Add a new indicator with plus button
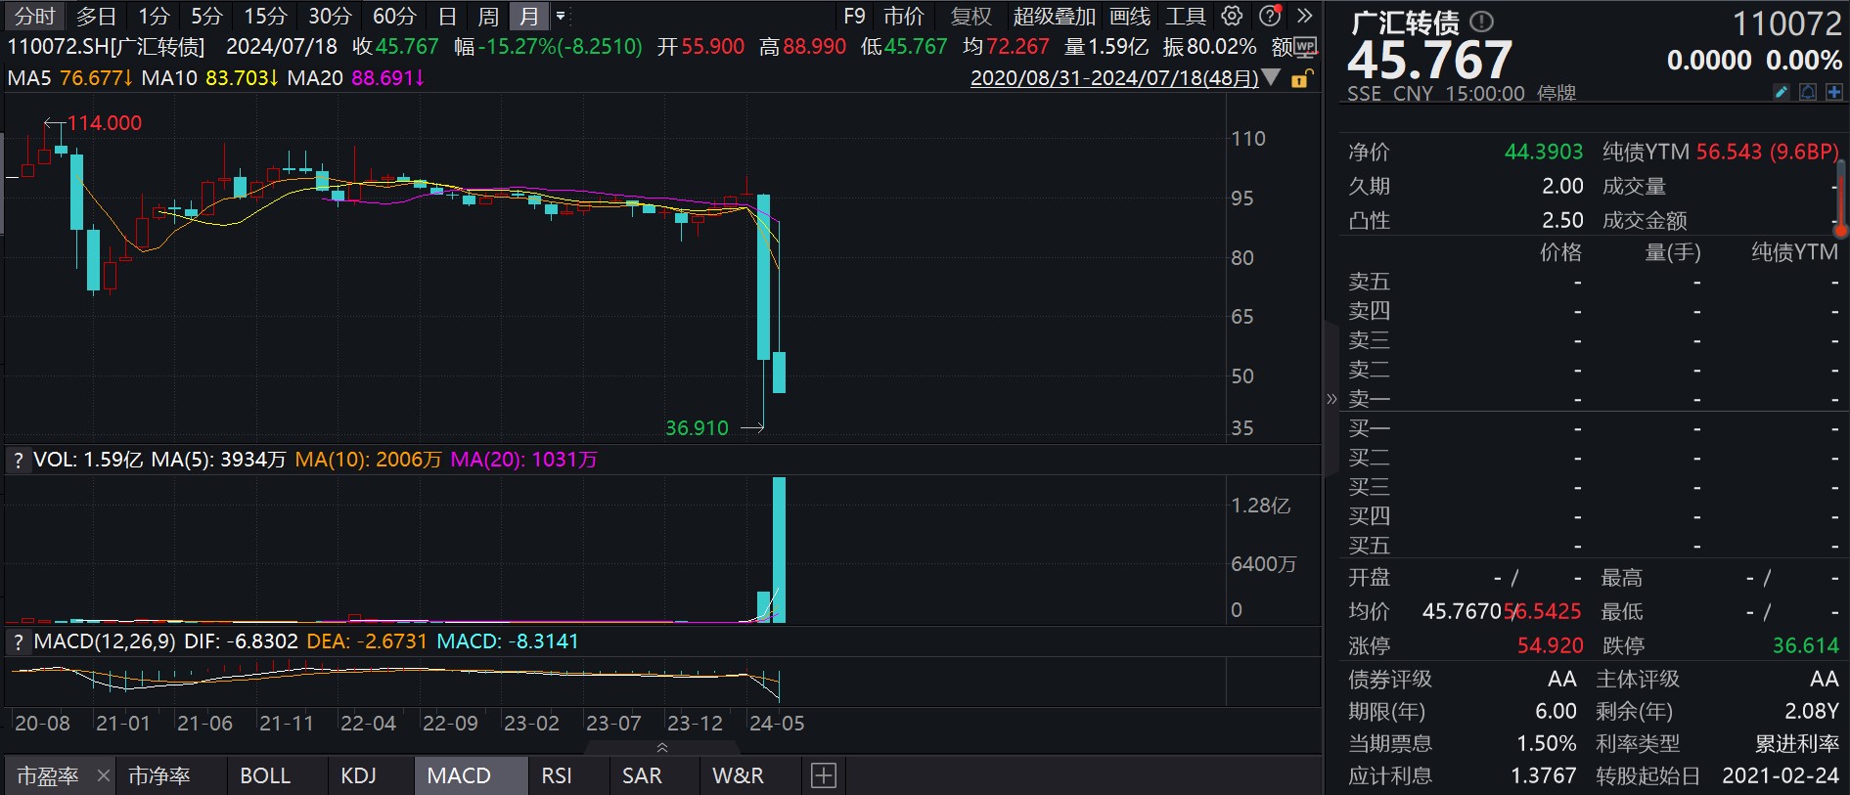The height and width of the screenshot is (795, 1850). (824, 775)
